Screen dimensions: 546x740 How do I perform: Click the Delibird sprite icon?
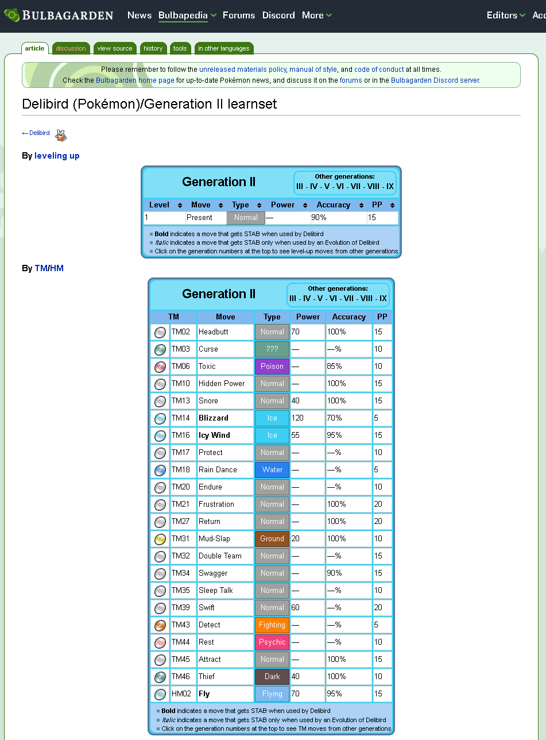tap(61, 136)
